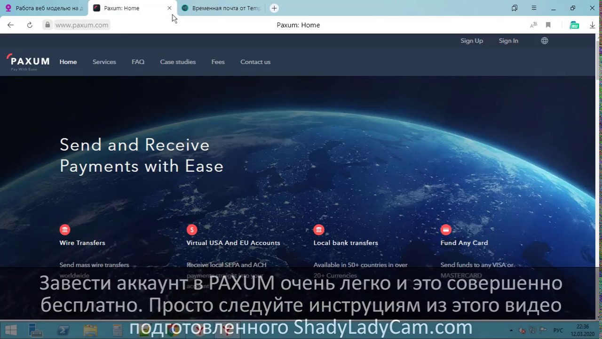Click the www.paxum.com address field
Image resolution: width=602 pixels, height=339 pixels.
pyautogui.click(x=82, y=25)
